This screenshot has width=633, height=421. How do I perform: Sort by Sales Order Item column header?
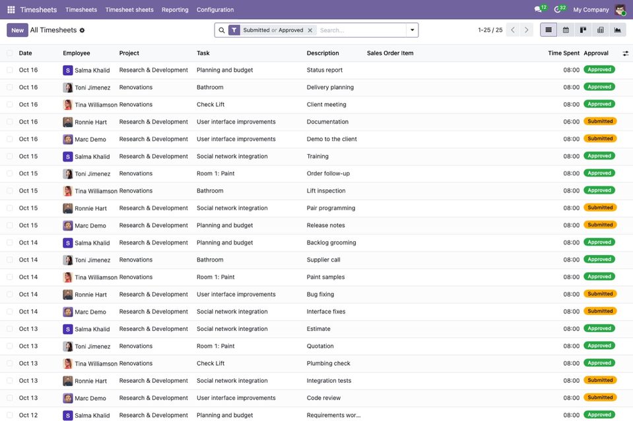(390, 53)
